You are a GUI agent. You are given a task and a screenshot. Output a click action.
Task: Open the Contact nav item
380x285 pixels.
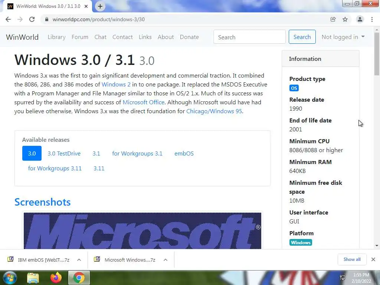pos(122,37)
